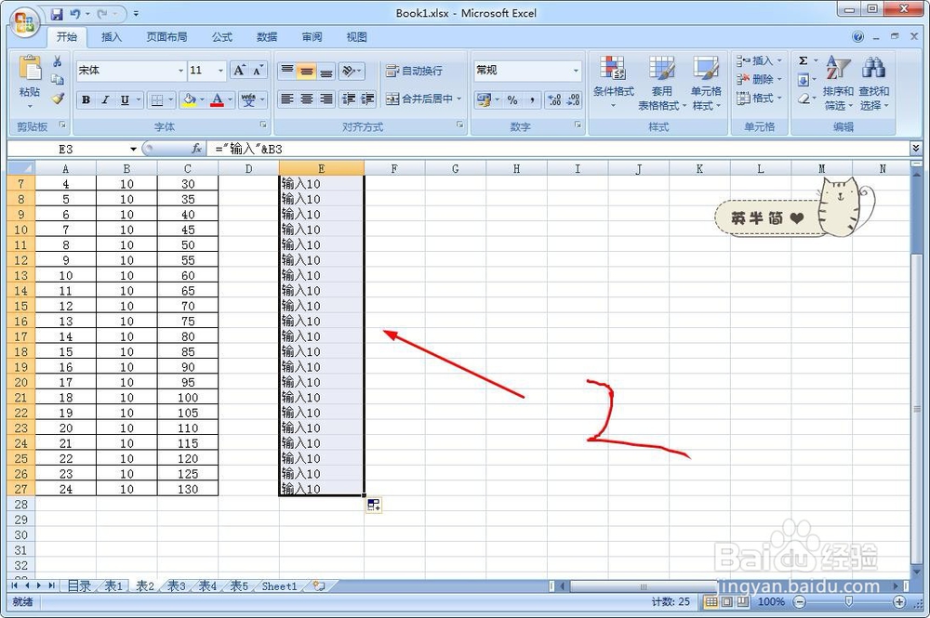Click the formula bar input showing &B3
Screen dimensions: 930x618
pyautogui.click(x=557, y=149)
